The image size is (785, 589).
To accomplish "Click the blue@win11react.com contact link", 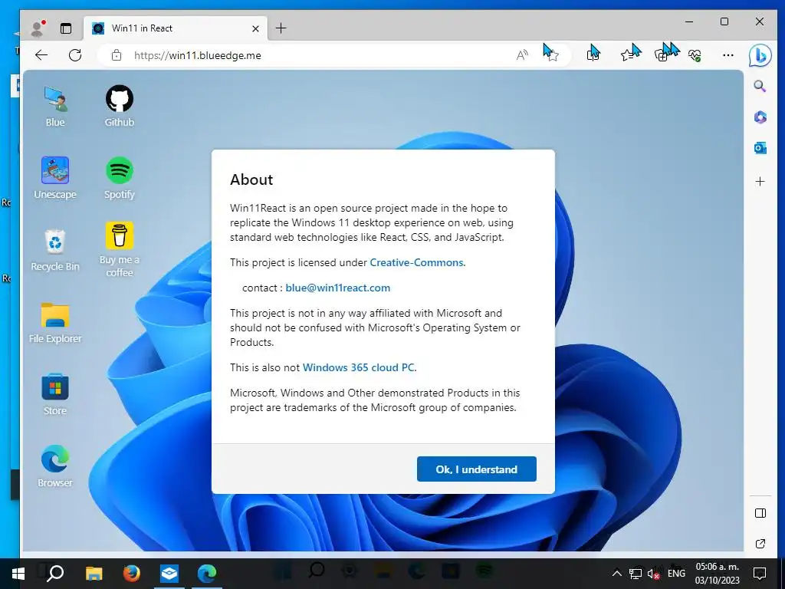I will point(338,288).
